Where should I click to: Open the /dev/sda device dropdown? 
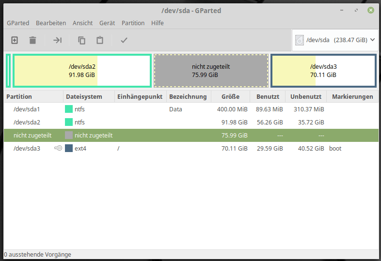click(x=335, y=40)
